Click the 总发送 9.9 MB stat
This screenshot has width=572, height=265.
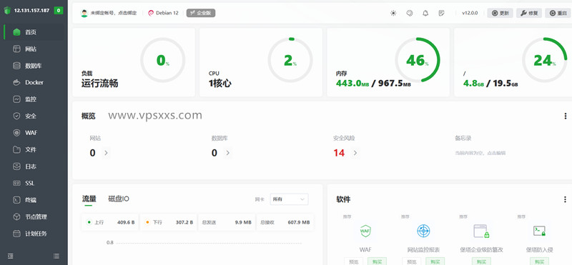pos(227,222)
